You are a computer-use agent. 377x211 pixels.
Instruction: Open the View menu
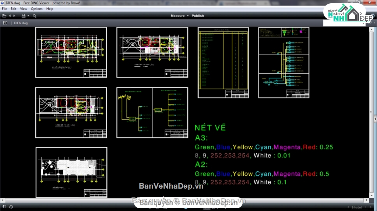pos(24,9)
